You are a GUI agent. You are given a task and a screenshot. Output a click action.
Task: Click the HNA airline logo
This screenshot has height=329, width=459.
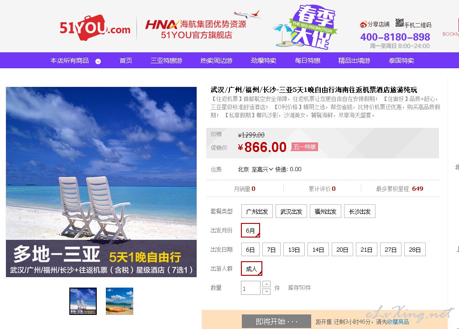point(162,25)
